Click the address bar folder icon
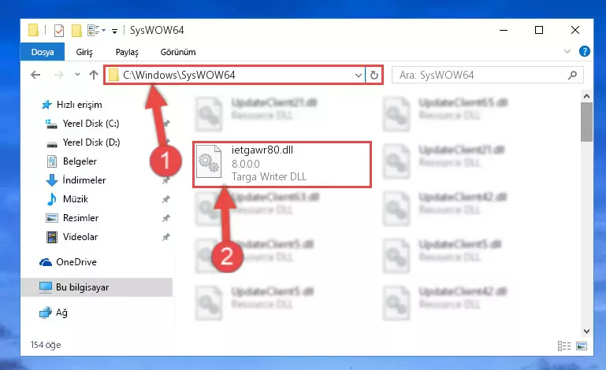The image size is (606, 370). click(x=113, y=75)
